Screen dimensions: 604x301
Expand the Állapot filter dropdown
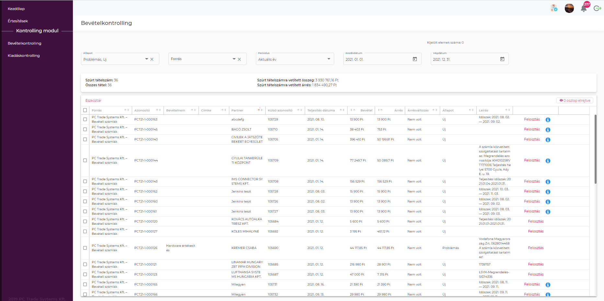147,59
